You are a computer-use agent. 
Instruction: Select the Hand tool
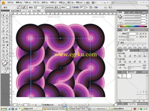pos(3,58)
